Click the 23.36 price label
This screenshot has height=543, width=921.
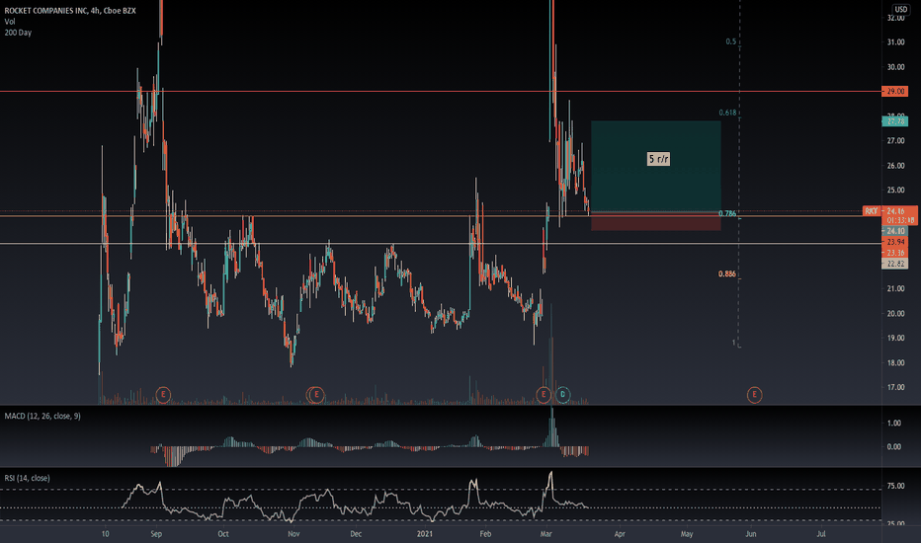(x=895, y=253)
